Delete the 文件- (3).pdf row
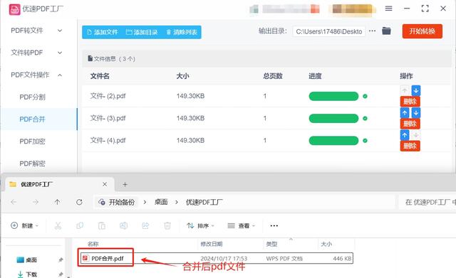456x278 pixels. 410,124
